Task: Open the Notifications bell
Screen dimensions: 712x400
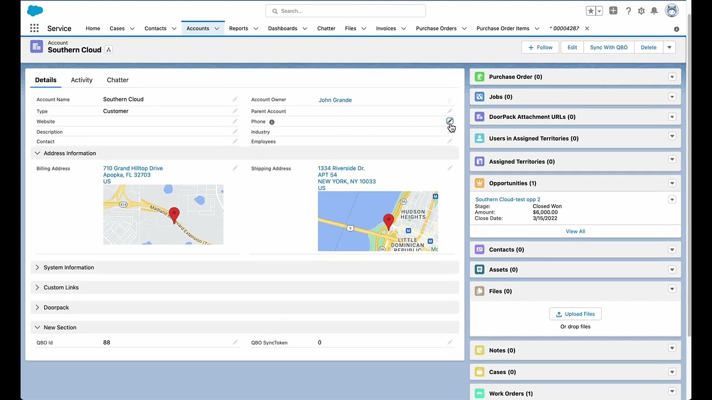Action: point(655,11)
